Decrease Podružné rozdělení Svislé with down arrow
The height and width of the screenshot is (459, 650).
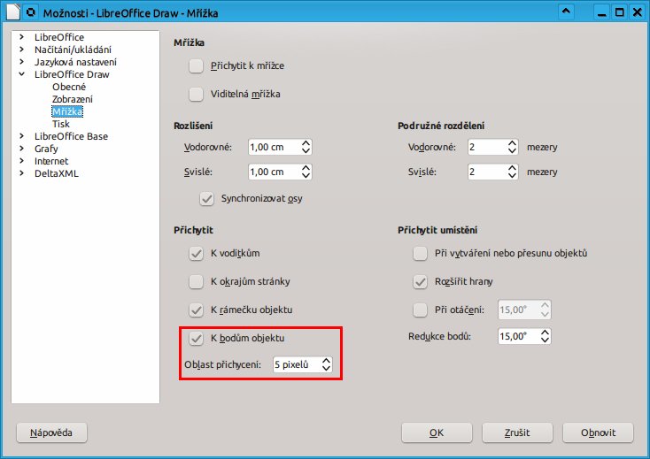512,176
